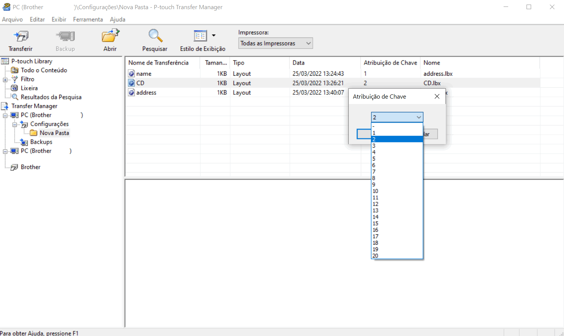Select the Configurações folder item
Image resolution: width=564 pixels, height=336 pixels.
49,124
